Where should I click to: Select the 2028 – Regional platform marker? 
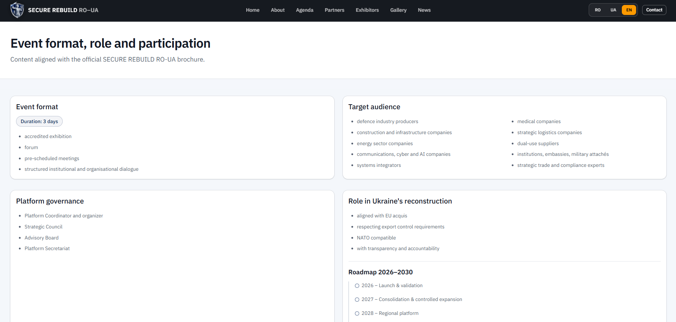[357, 313]
